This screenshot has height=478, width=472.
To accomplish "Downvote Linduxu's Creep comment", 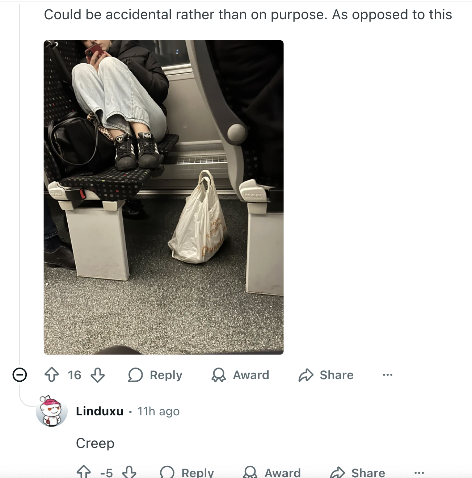I will pos(129,472).
